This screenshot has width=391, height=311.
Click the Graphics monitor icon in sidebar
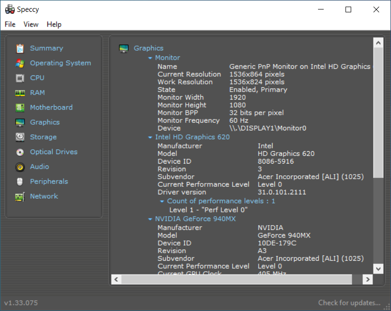point(20,122)
